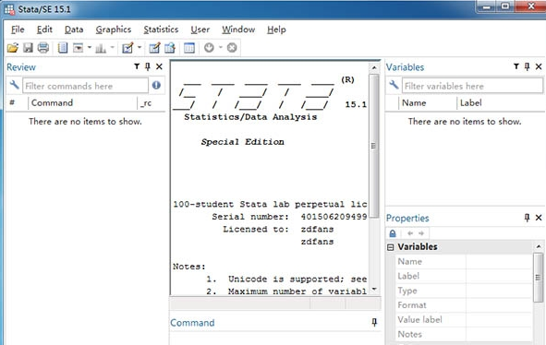Toggle the lock icon in Properties
The height and width of the screenshot is (345, 546).
(393, 233)
